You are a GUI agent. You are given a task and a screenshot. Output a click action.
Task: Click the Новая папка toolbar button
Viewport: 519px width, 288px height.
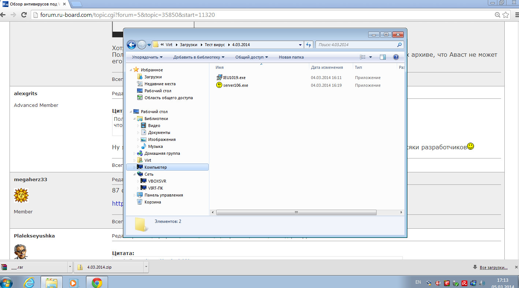(x=291, y=57)
